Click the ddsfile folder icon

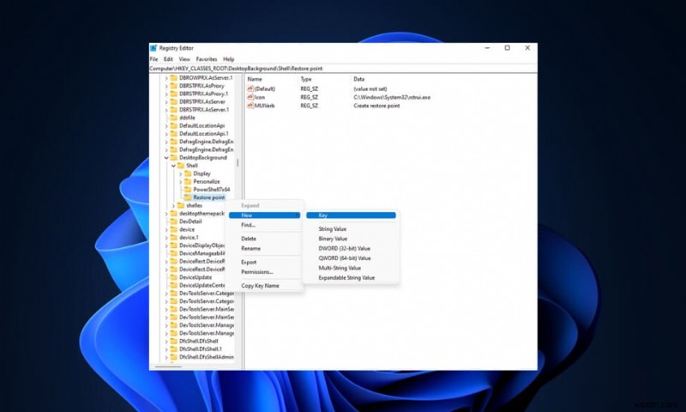click(x=173, y=118)
